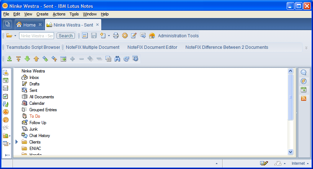
Task: Click the binoculars find icon
Action: point(117,58)
